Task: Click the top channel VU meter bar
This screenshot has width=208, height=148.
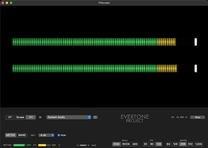Action: [x=94, y=42]
